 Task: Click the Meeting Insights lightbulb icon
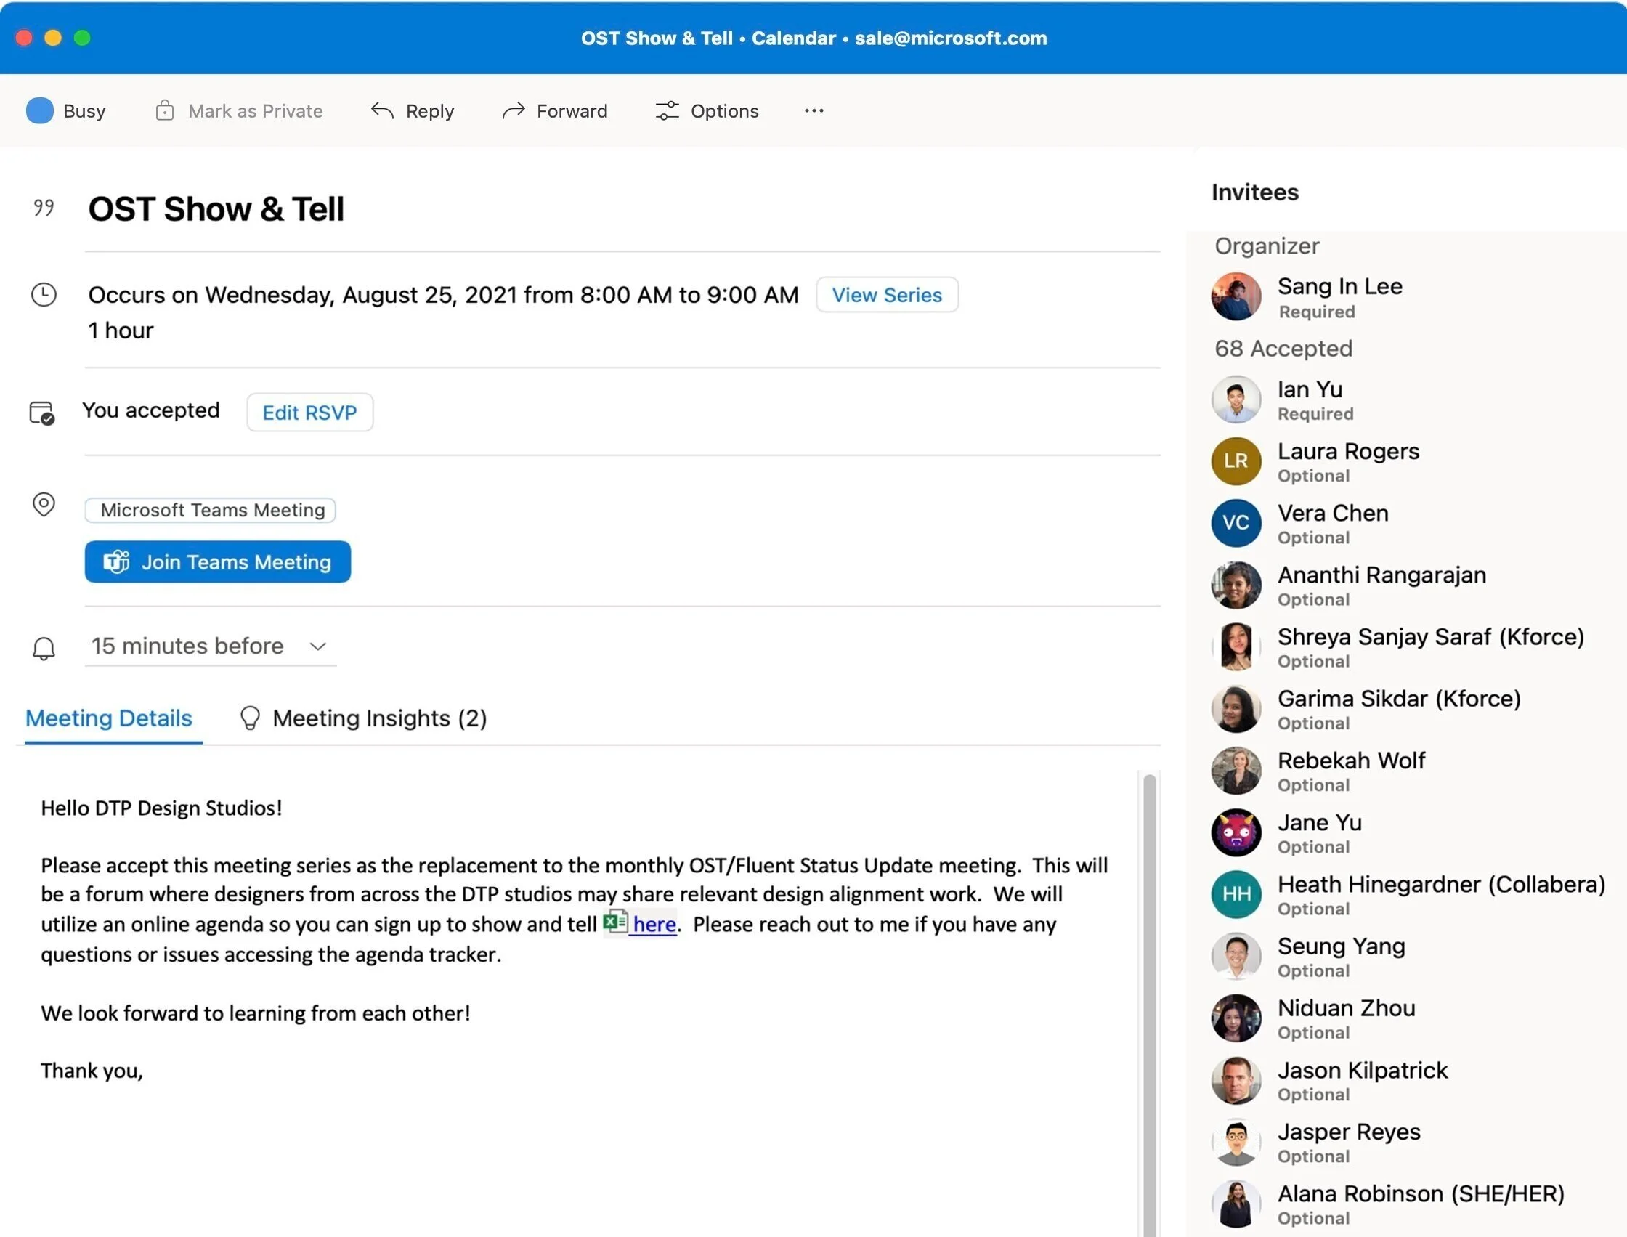point(250,718)
